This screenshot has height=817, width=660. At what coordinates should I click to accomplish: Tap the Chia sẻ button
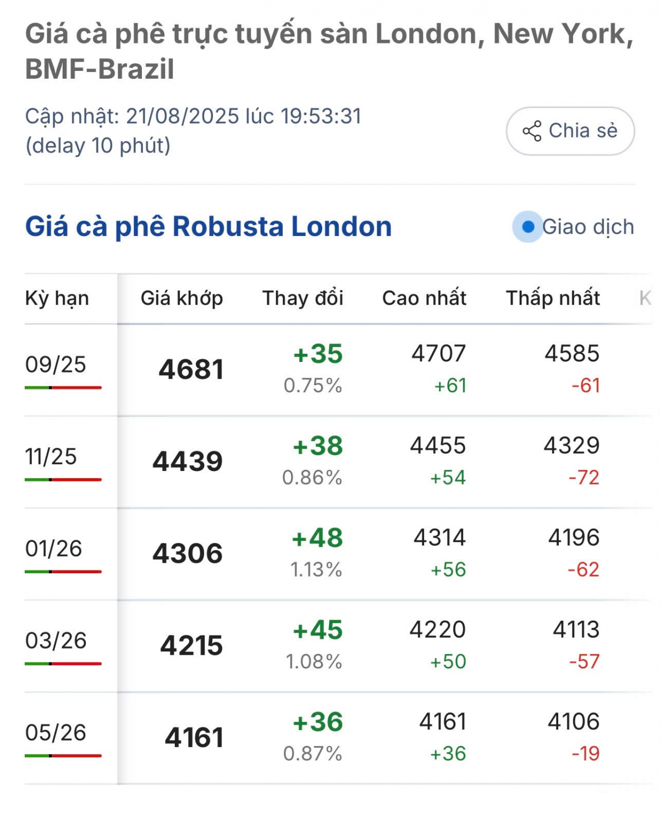(x=570, y=131)
